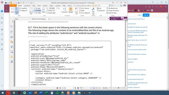This screenshot has width=169, height=95.
Task: Go to last page in status bar
Action: pyautogui.click(x=78, y=88)
